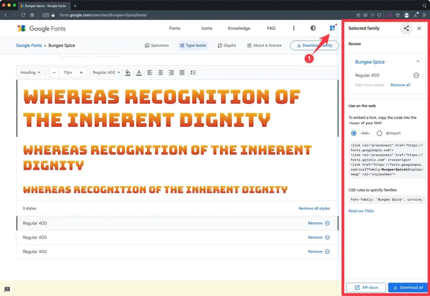430x296 pixels.
Task: Switch to the Glyphs tab
Action: (227, 45)
